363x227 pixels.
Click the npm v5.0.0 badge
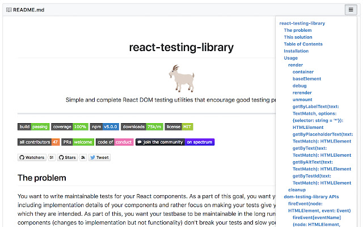click(x=104, y=127)
